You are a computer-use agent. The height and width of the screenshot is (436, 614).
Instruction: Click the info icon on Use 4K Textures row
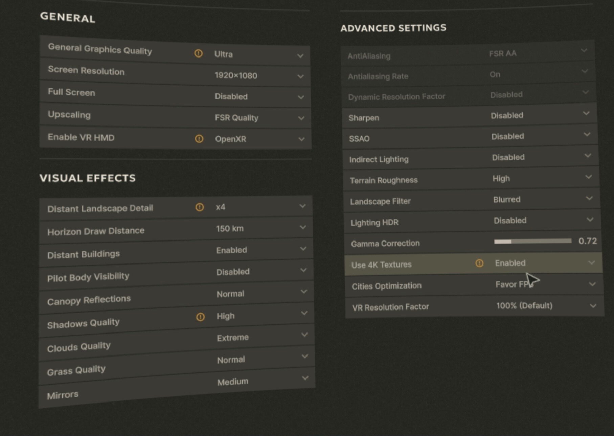pos(479,263)
